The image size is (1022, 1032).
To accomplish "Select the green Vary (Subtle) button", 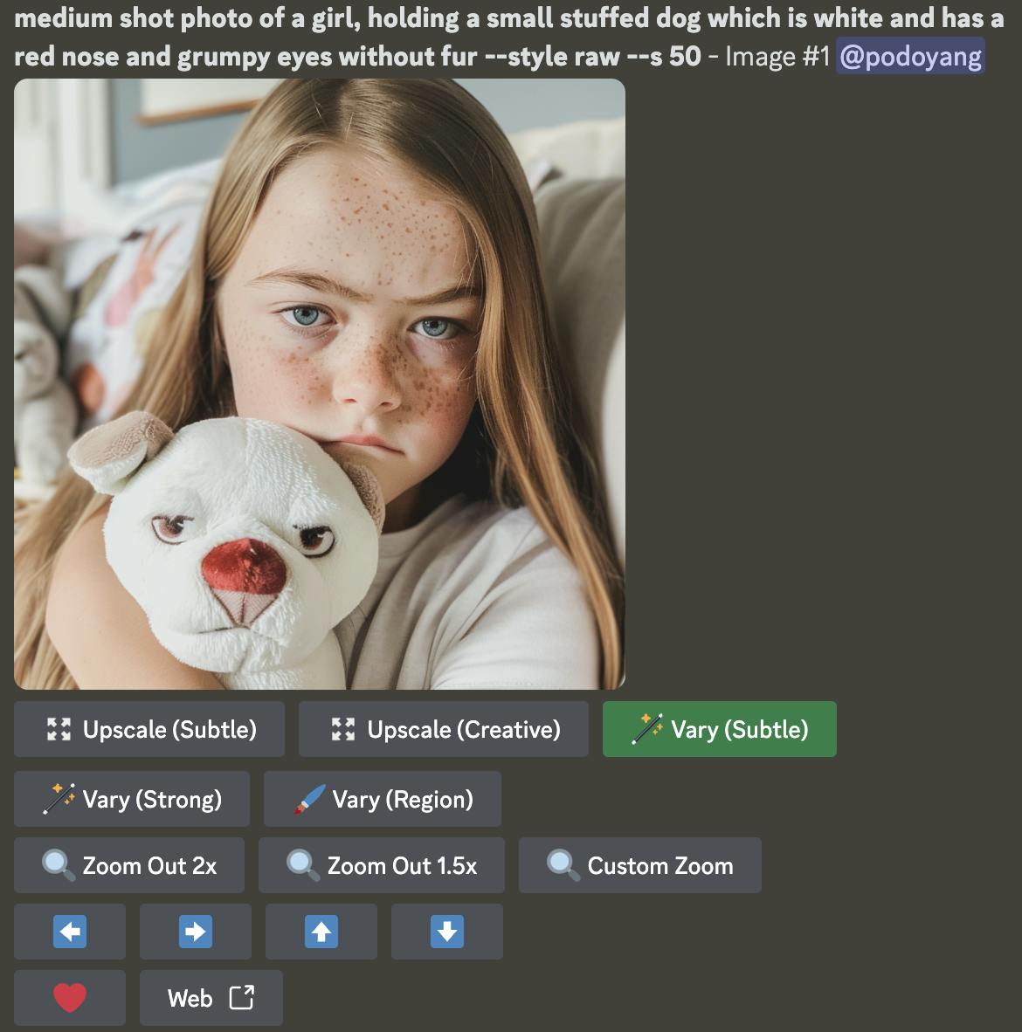I will (x=719, y=729).
